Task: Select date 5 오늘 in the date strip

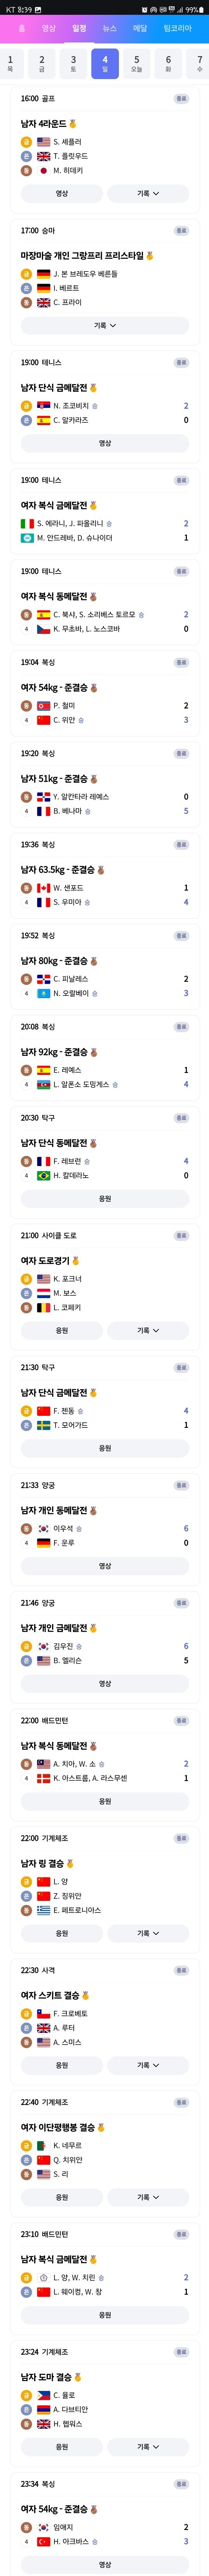Action: click(x=136, y=64)
